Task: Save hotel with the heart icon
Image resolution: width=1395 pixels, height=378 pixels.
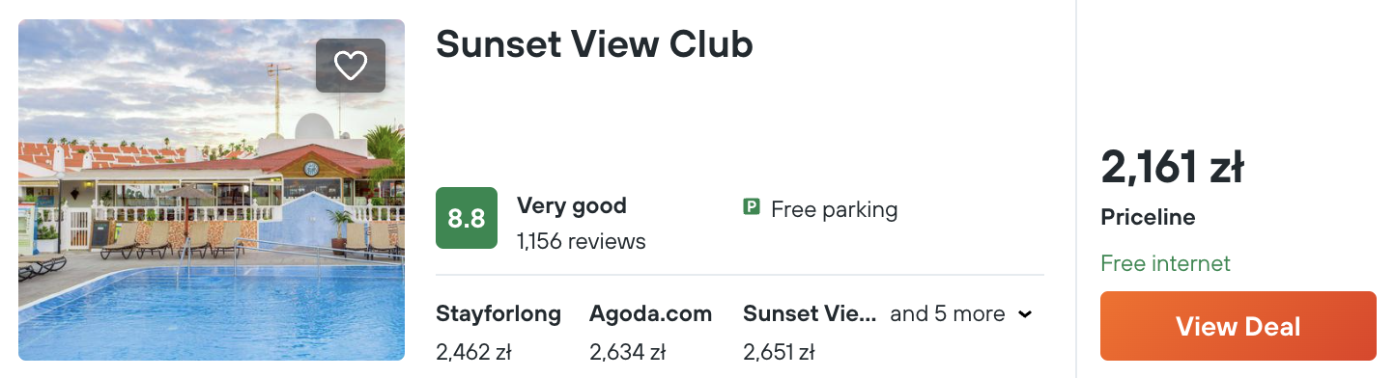Action: 351,66
